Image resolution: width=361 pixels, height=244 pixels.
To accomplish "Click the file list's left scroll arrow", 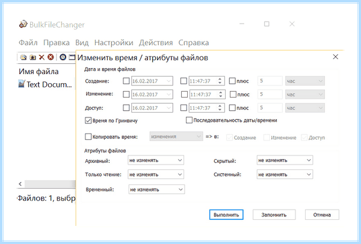I will [x=20, y=184].
